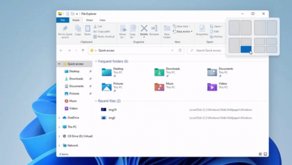Switch to details view in status bar
Screen dimensions: 292x165
tap(260, 154)
